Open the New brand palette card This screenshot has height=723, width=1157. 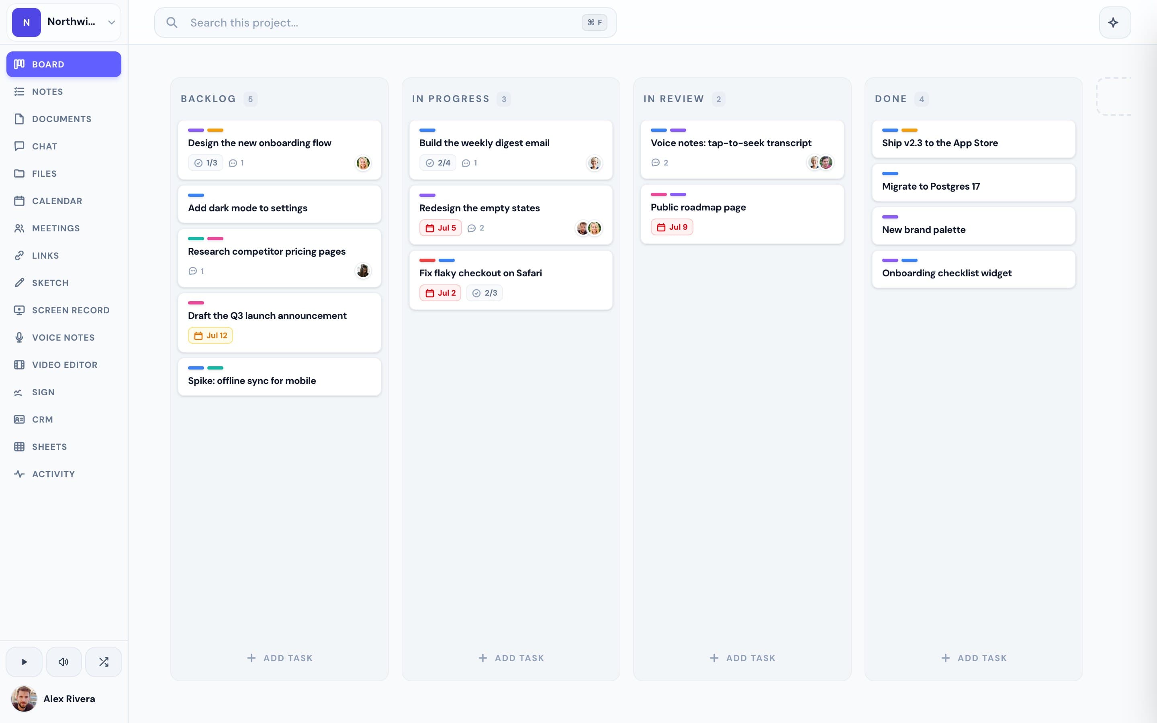pos(974,226)
